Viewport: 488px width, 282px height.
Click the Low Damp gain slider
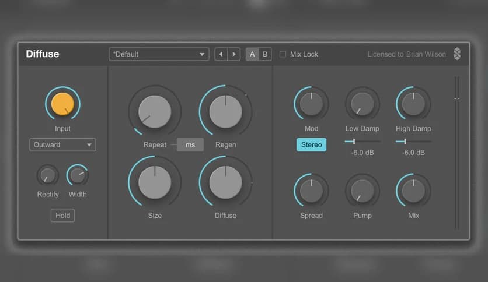[x=362, y=142]
